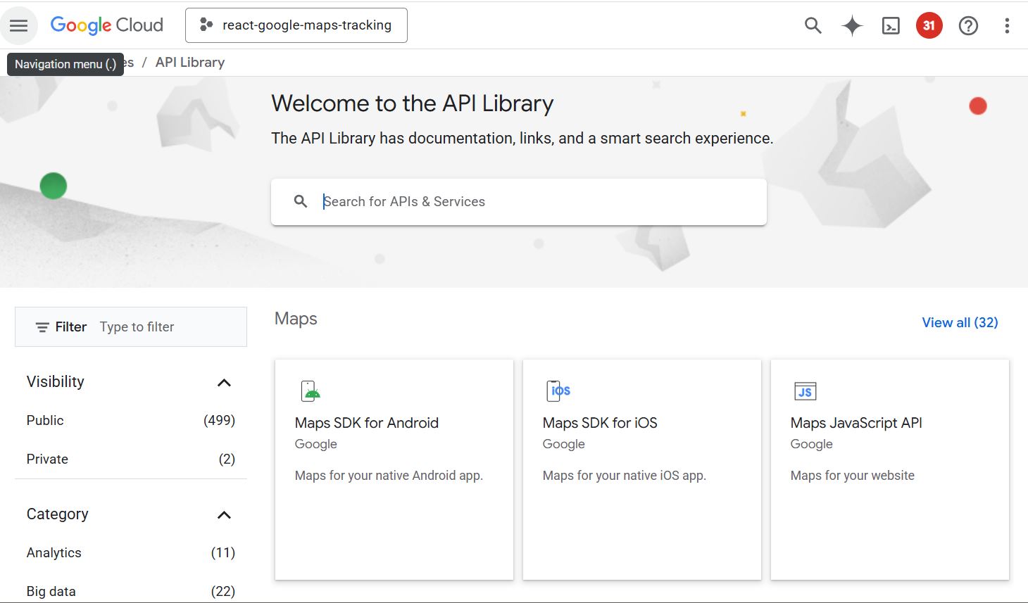This screenshot has height=603, width=1028.
Task: Open Gemini AI assistant sparkle icon
Action: pos(852,26)
